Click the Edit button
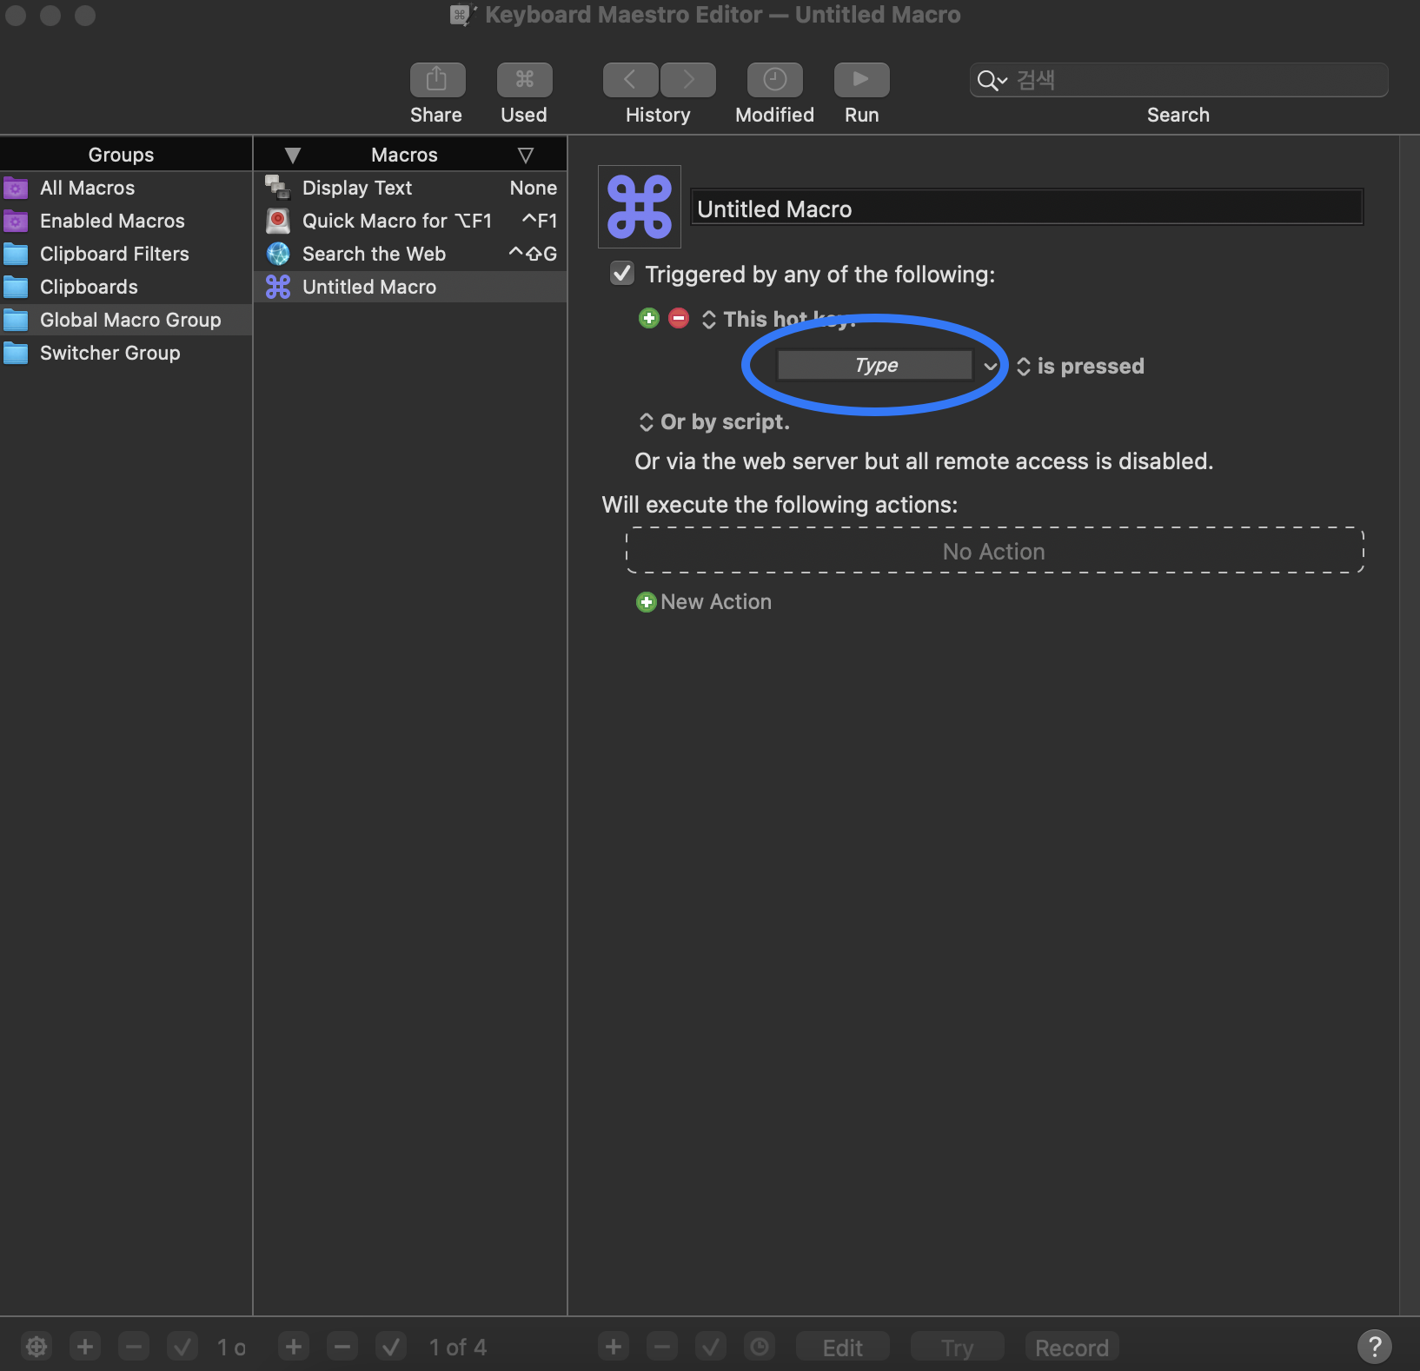The height and width of the screenshot is (1371, 1420). pyautogui.click(x=843, y=1347)
